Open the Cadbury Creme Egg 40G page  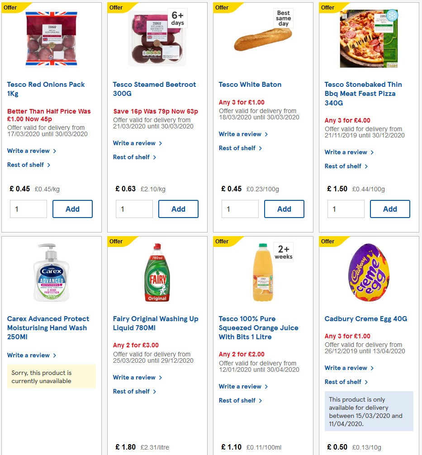tap(365, 318)
